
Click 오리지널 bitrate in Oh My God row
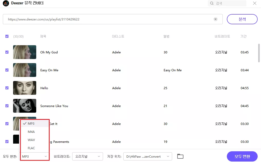pos(221,52)
